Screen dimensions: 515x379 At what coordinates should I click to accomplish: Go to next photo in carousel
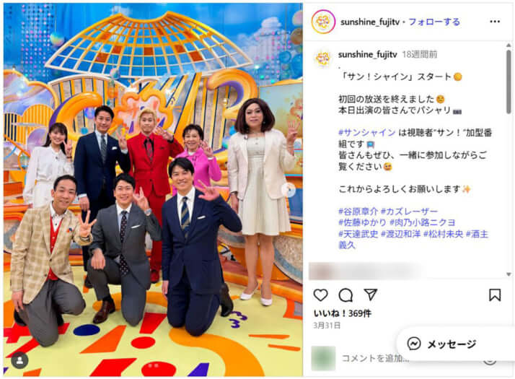click(x=289, y=190)
